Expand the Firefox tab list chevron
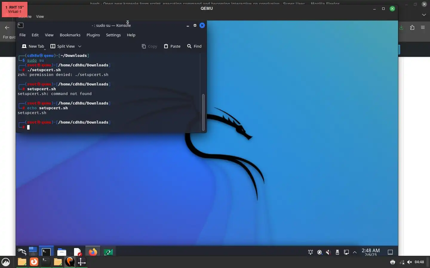430x268 pixels. (x=424, y=15)
